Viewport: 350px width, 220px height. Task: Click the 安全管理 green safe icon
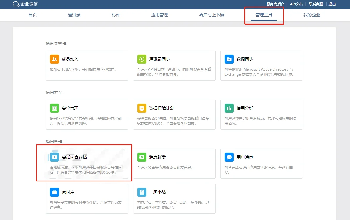[54, 108]
